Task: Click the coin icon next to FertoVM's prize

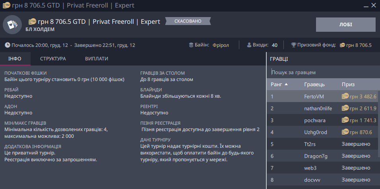Action: [345, 96]
